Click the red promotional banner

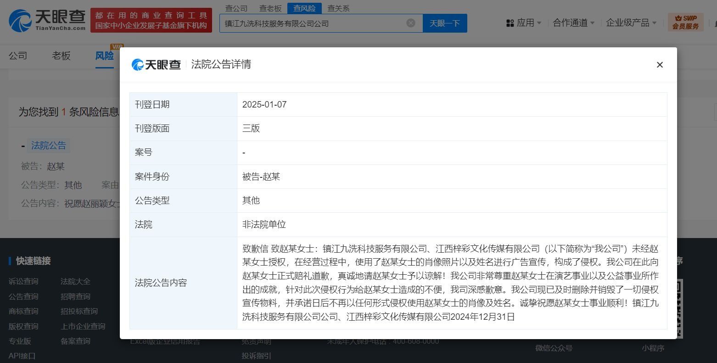[151, 20]
